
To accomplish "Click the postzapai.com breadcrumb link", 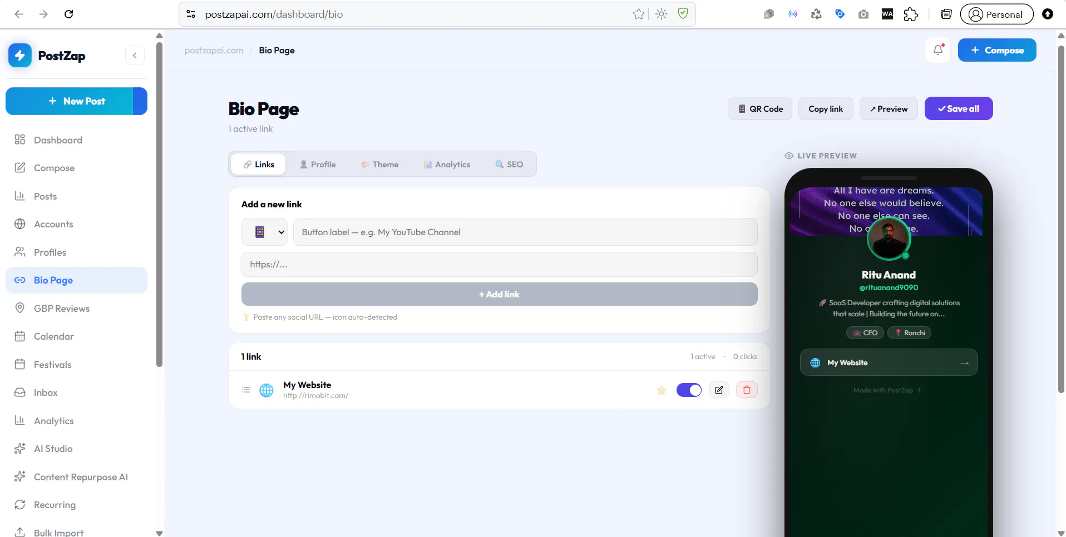I will pyautogui.click(x=214, y=51).
